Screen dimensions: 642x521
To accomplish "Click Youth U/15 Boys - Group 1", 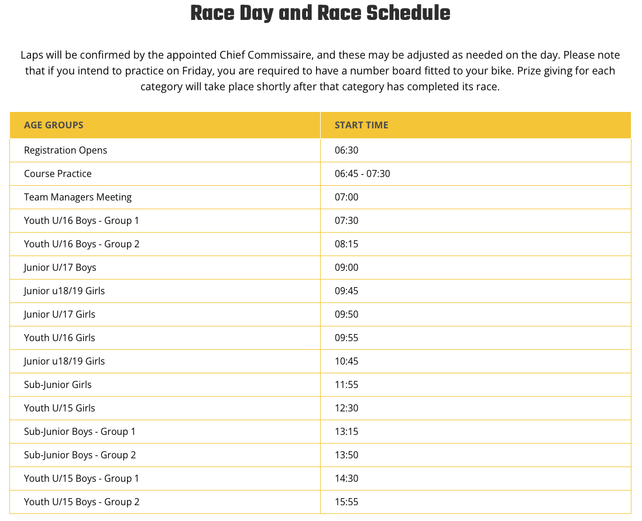I will pos(81,478).
